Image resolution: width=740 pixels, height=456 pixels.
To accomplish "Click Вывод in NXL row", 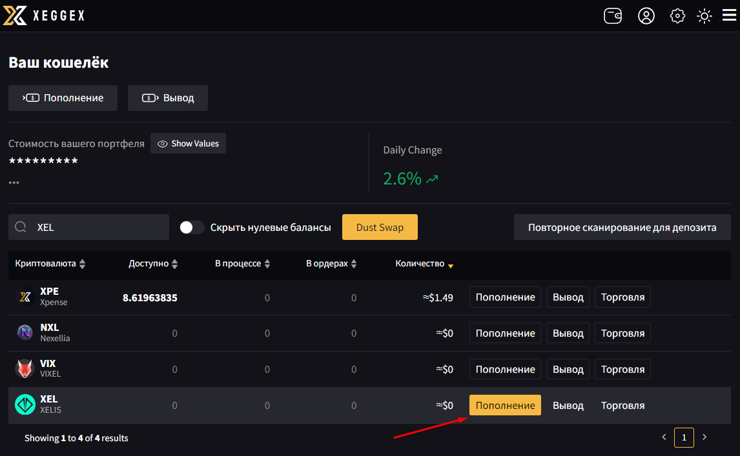I will [568, 333].
